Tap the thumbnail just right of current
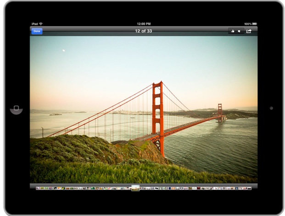The height and width of the screenshot is (216, 285). [x=141, y=188]
